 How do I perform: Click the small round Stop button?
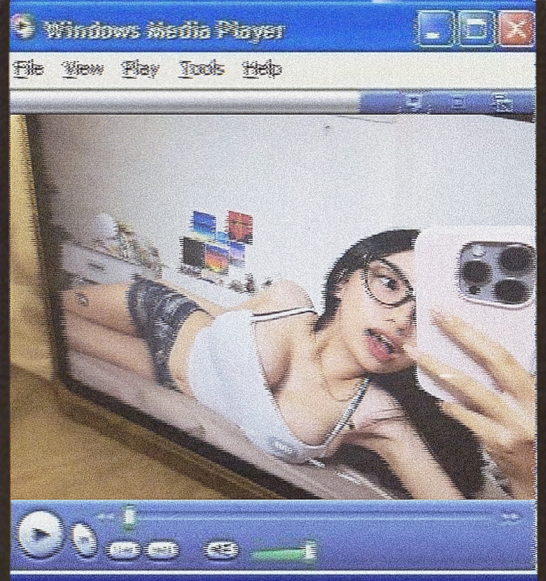pos(83,539)
